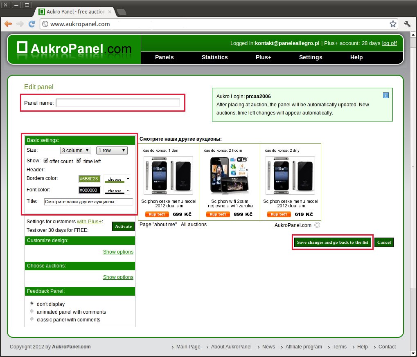Viewport: 417px width, 357px height.
Task: Click the scrollbar down arrow
Action: 413,353
